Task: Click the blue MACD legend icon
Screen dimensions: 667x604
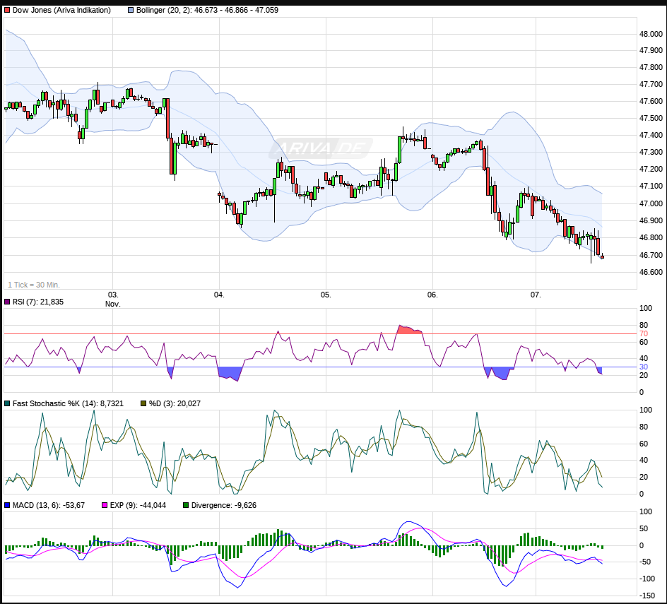Action: click(7, 505)
